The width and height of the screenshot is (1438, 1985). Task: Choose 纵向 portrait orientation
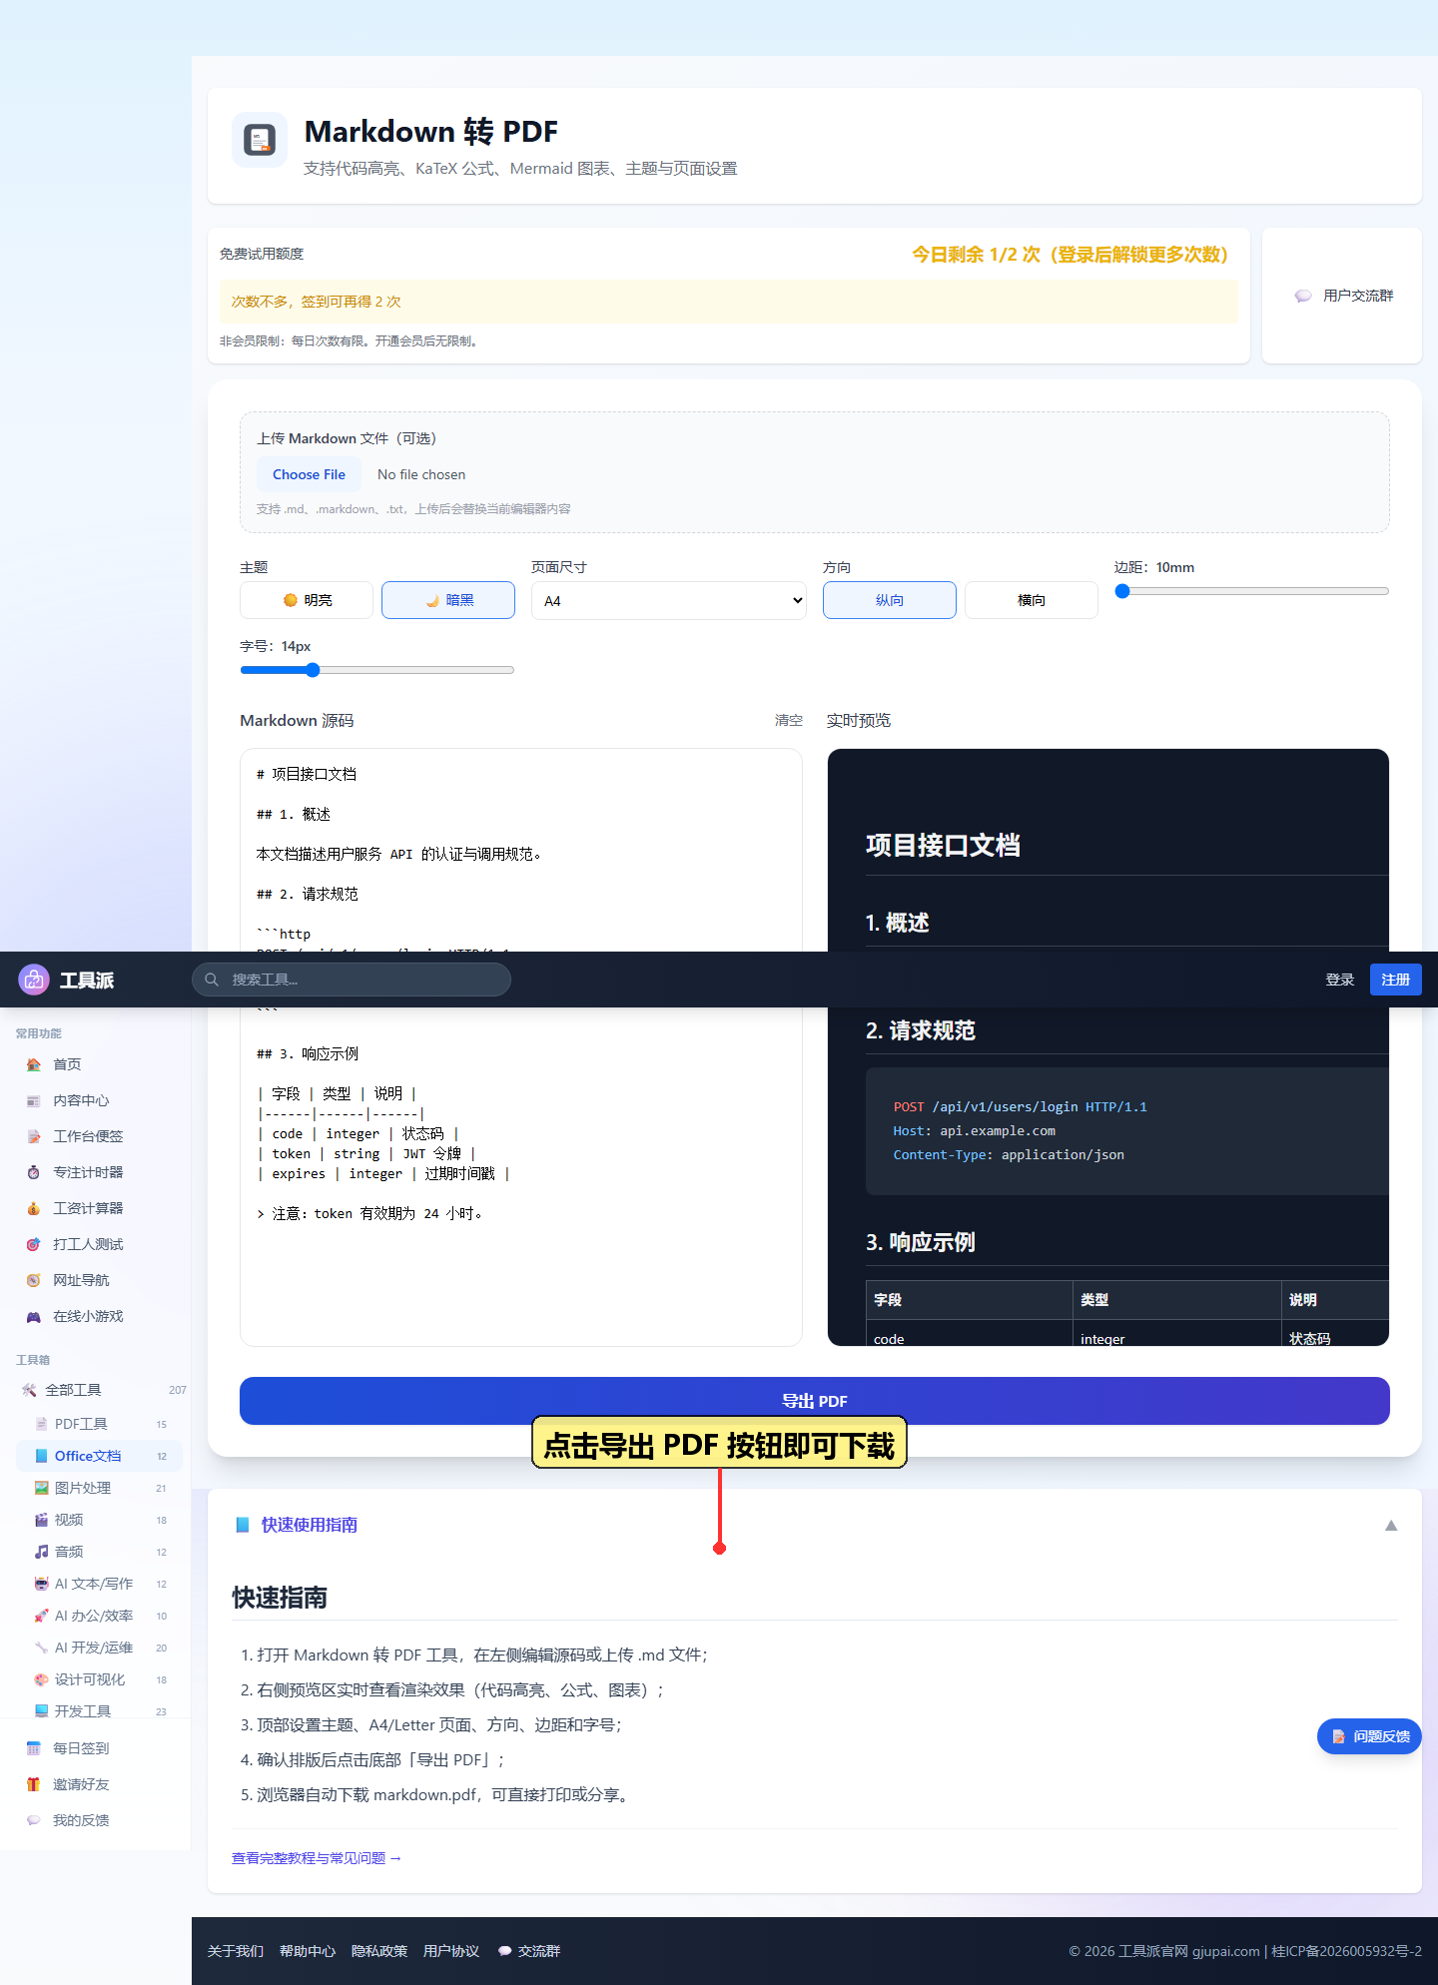tap(890, 600)
